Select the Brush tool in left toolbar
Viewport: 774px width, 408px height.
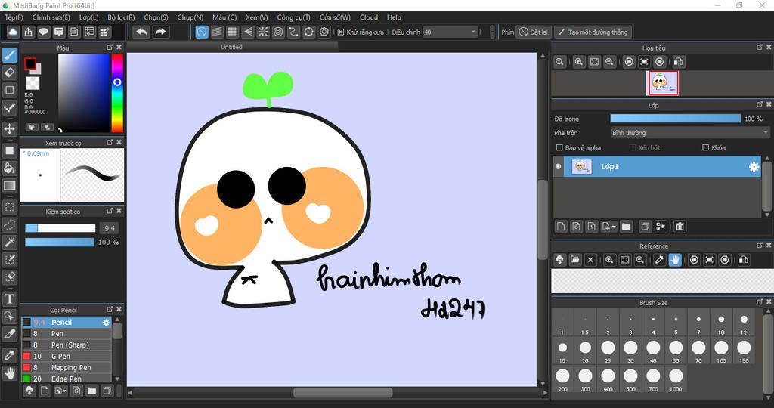coord(9,54)
